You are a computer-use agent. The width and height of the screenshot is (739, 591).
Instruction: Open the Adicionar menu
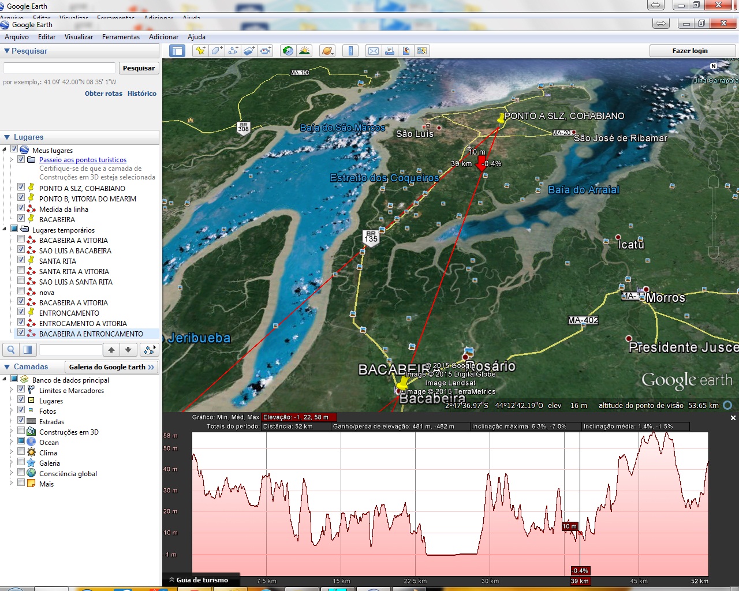[163, 37]
